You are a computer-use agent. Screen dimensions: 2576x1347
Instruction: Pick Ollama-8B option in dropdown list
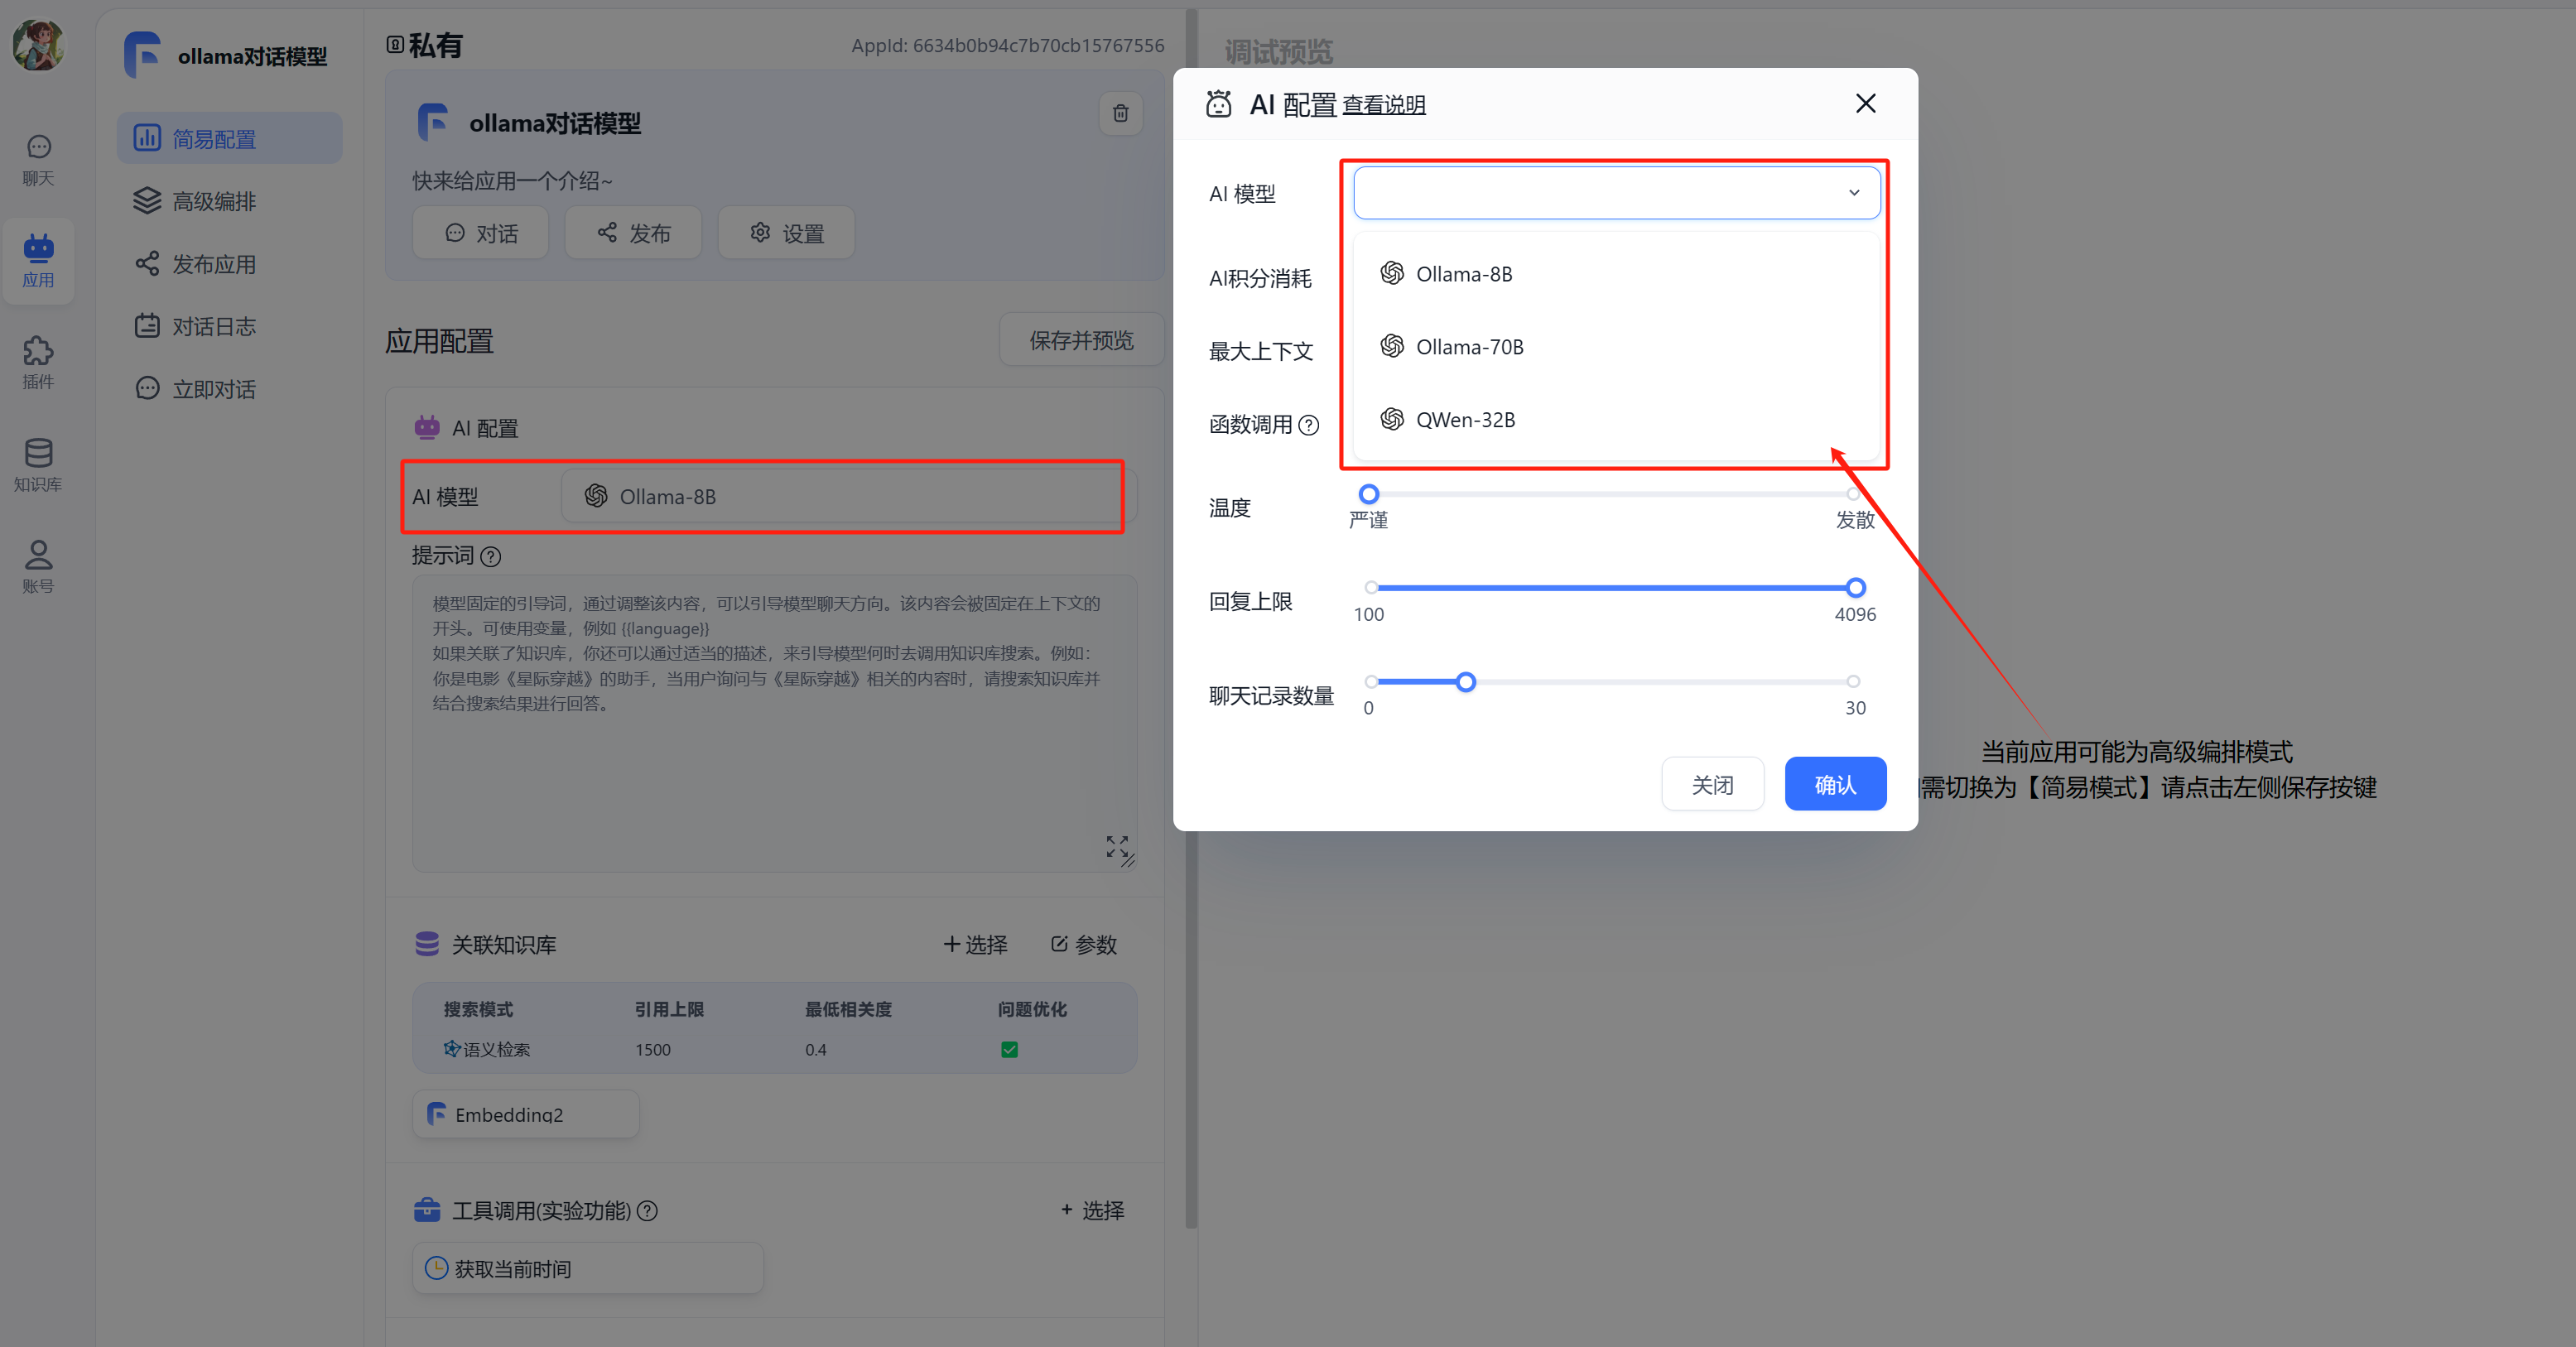click(x=1463, y=274)
